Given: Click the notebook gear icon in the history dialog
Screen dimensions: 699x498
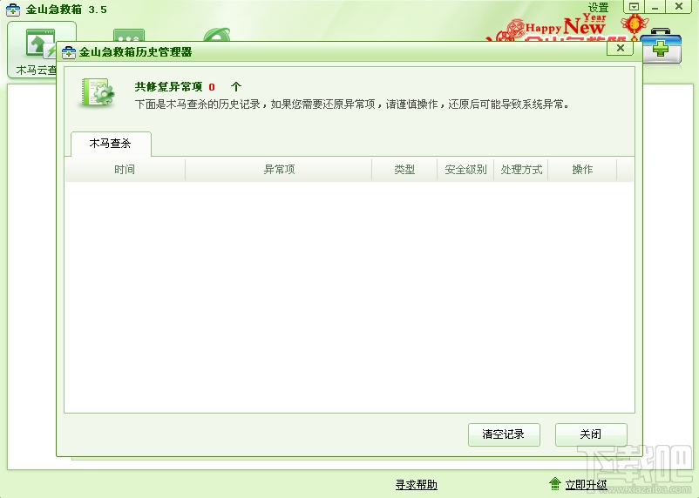Looking at the screenshot, I should pos(98,92).
